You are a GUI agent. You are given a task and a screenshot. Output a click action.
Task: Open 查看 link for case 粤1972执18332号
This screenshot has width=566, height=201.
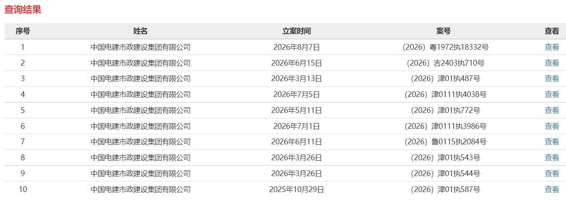552,47
